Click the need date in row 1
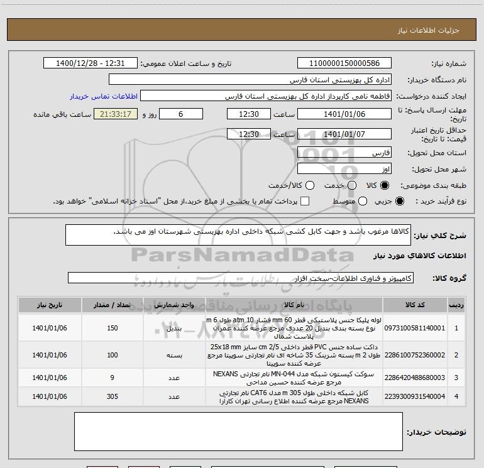Image resolution: width=484 pixels, height=468 pixels. (x=50, y=328)
